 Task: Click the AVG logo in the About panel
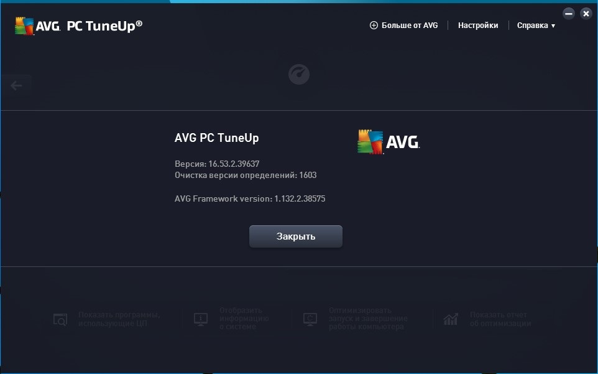pyautogui.click(x=389, y=142)
